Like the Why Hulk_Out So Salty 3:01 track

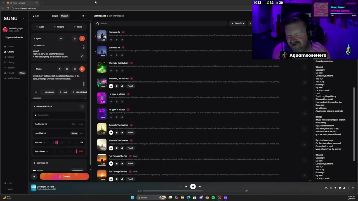[111, 86]
